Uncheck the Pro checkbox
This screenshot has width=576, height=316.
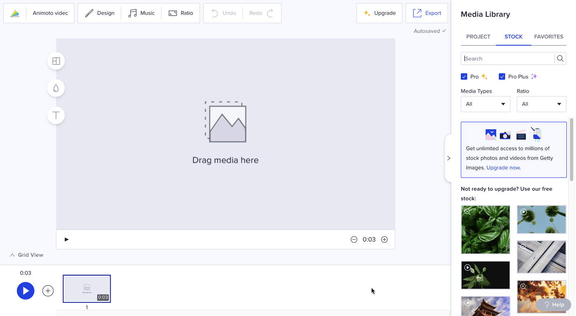pos(464,77)
